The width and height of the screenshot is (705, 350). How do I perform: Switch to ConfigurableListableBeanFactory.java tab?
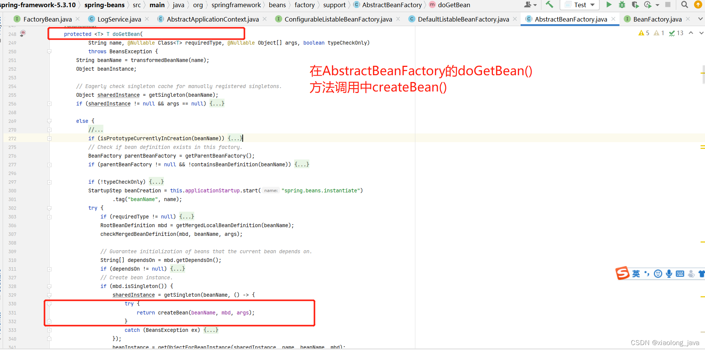point(338,19)
